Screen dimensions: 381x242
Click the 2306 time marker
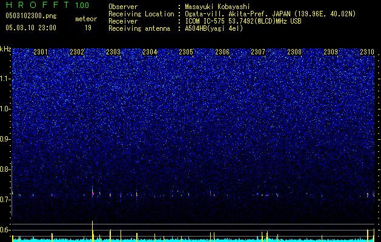222,52
